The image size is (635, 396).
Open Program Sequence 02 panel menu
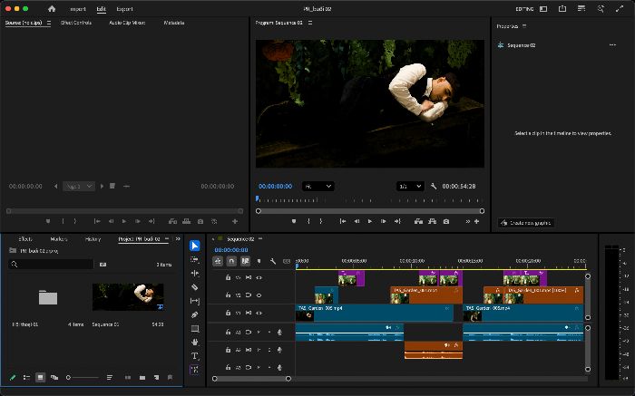(310, 23)
